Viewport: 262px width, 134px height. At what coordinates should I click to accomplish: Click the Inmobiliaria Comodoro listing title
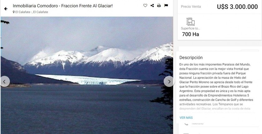pyautogui.click(x=63, y=6)
